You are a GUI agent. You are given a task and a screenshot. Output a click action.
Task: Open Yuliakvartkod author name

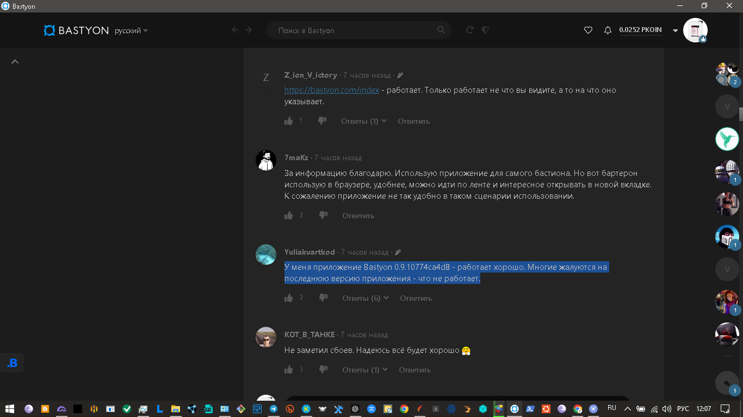309,252
